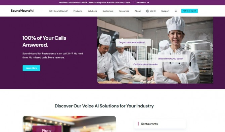The height and width of the screenshot is (132, 225).
Task: Click the Log in link
Action: tap(153, 11)
